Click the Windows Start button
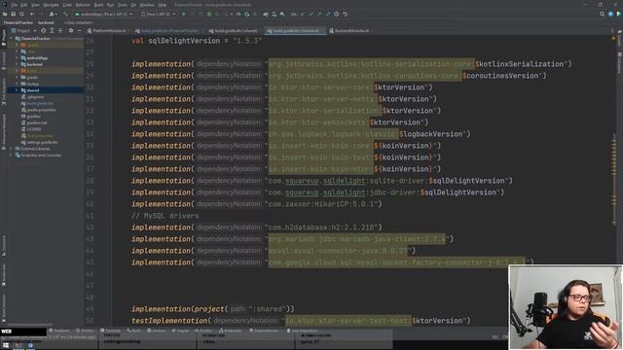Screen dimensions: 623x350 pos(6,345)
